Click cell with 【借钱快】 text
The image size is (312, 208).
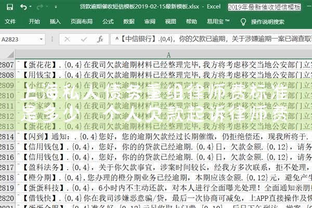click(164, 198)
